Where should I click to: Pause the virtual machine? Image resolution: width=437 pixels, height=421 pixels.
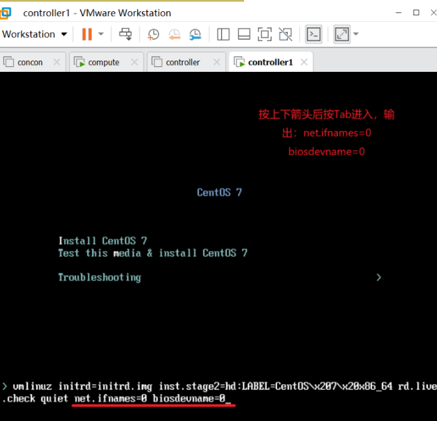click(87, 34)
